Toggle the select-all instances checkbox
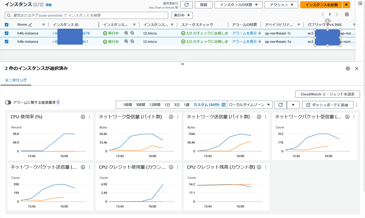The width and height of the screenshot is (365, 218). [x=7, y=25]
